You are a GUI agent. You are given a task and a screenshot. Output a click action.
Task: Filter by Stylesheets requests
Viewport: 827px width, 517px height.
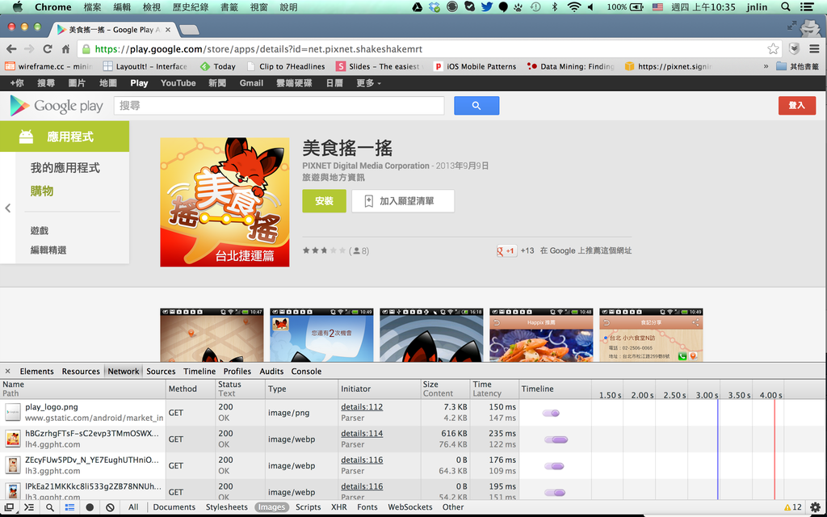point(227,507)
